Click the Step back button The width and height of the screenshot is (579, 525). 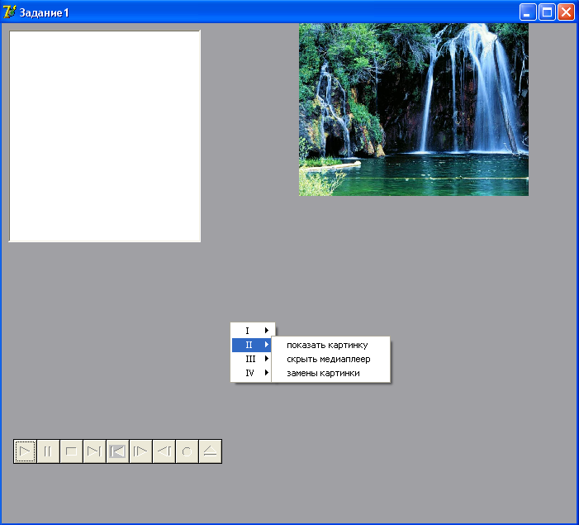pyautogui.click(x=164, y=451)
